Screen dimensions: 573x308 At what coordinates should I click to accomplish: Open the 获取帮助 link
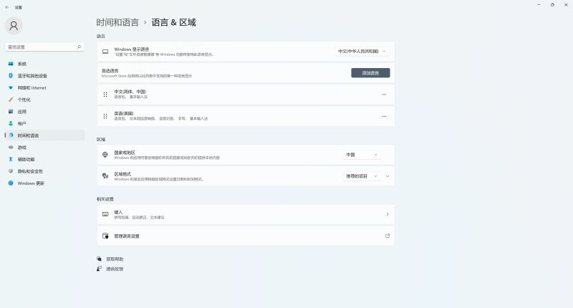tap(115, 259)
